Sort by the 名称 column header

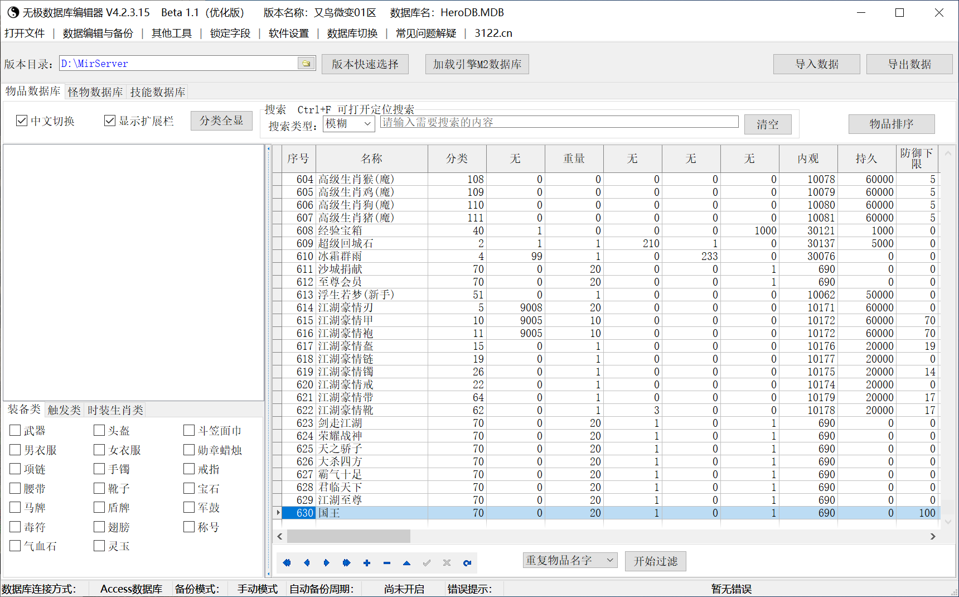(372, 158)
